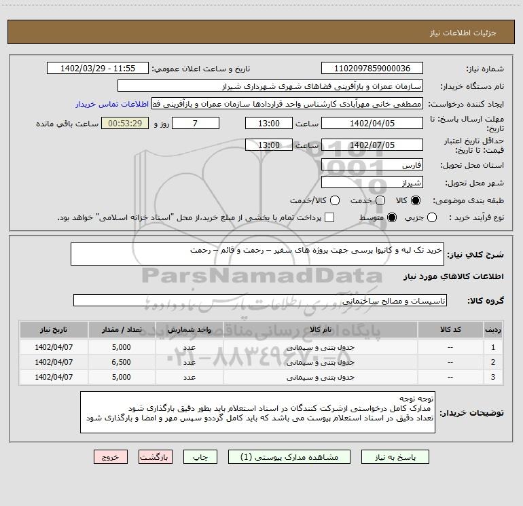Click the جزئیات اطلاعات نیاز header title
523x506 pixels.
[x=463, y=33]
